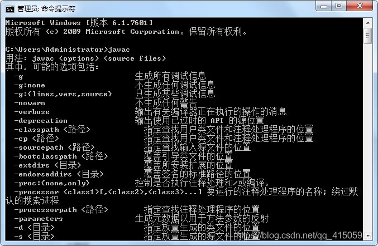Click the scrollbar down arrow
This screenshot has width=378, height=246.
[x=368, y=236]
